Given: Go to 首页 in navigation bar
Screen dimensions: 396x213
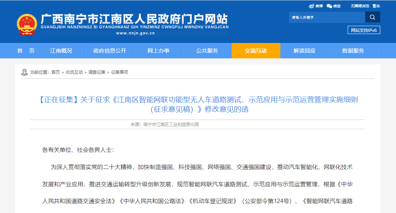Looking at the screenshot, I should point(26,51).
